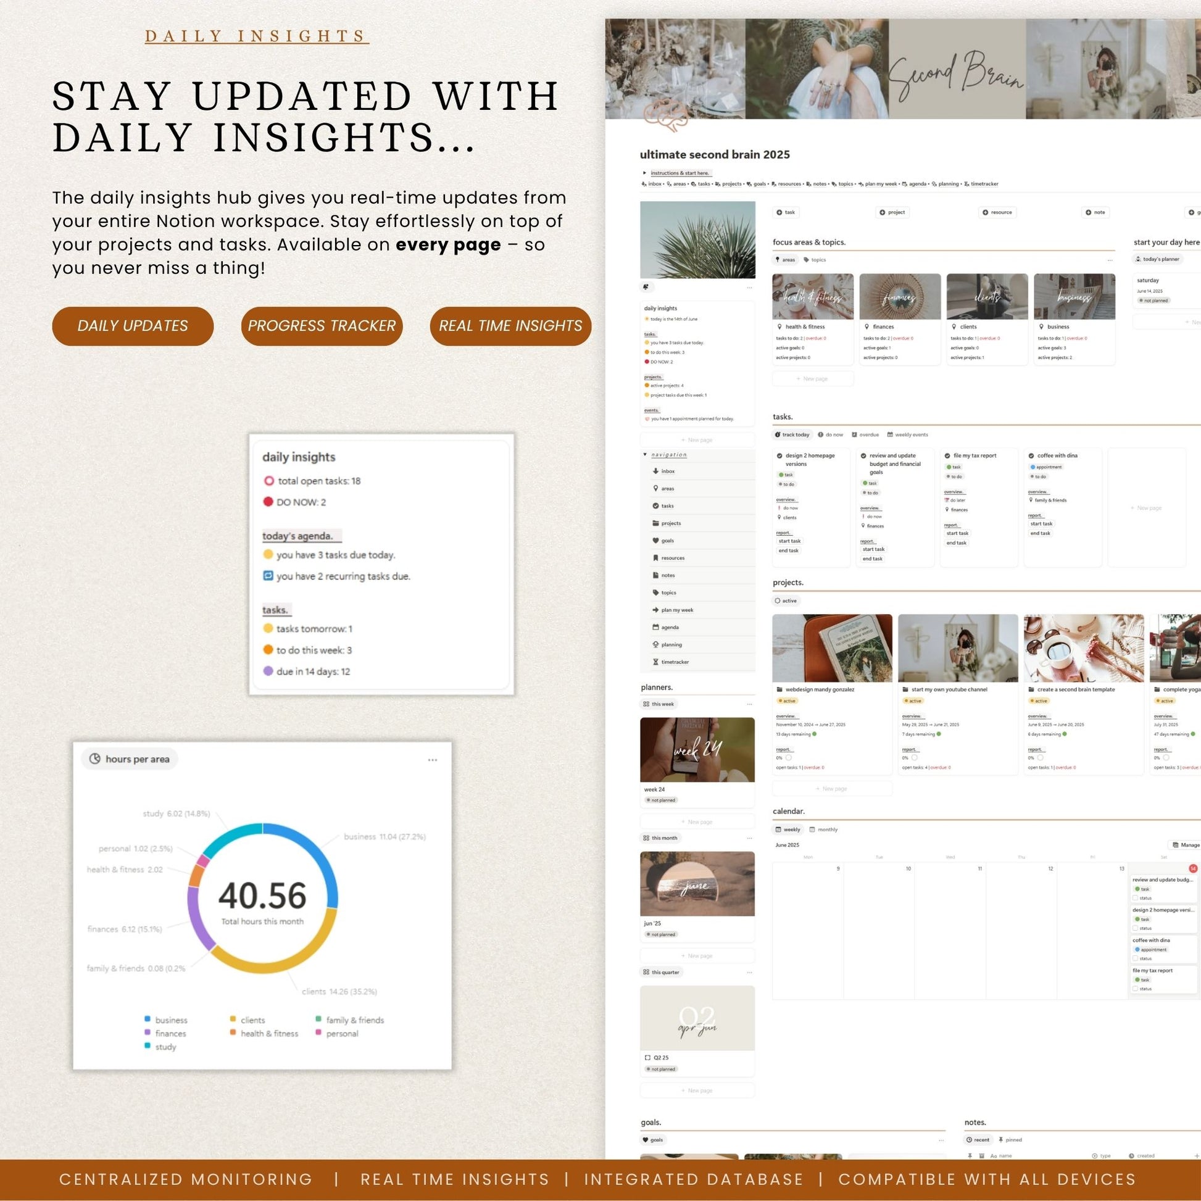Open goals page with heart icon

667,541
